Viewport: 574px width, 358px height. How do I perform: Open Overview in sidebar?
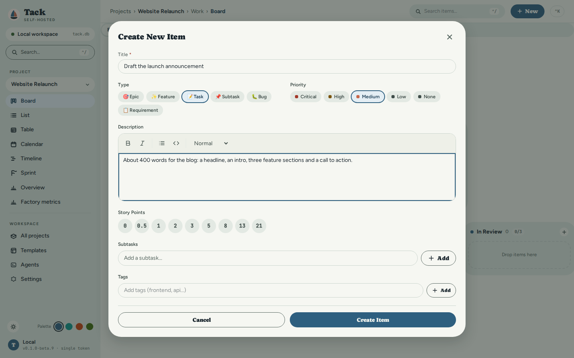(x=50, y=188)
